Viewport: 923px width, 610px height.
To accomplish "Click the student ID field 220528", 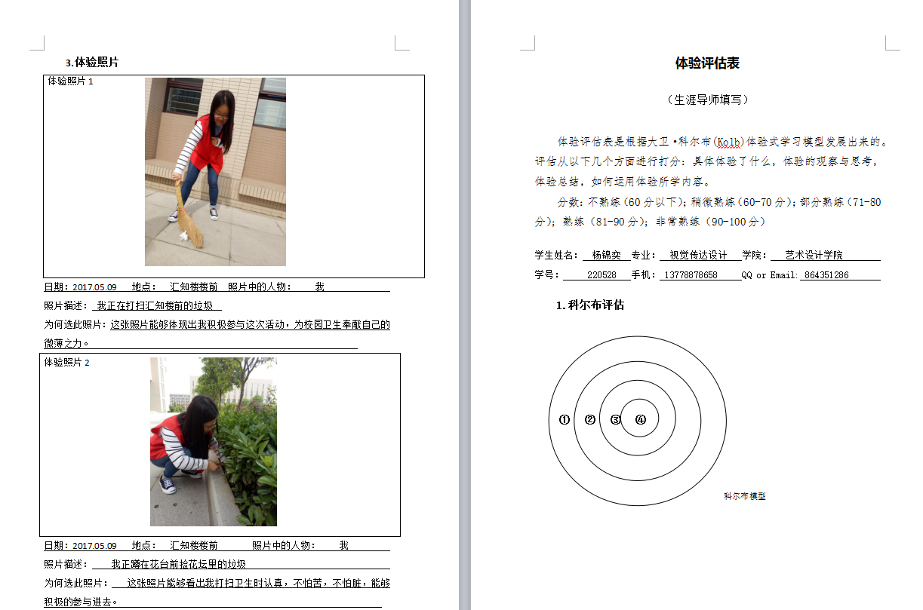I will click(x=601, y=275).
